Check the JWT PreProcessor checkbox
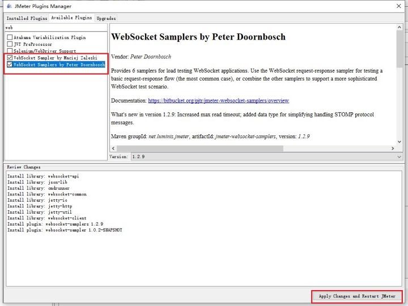Screen dimensions: 408x306 coord(10,44)
